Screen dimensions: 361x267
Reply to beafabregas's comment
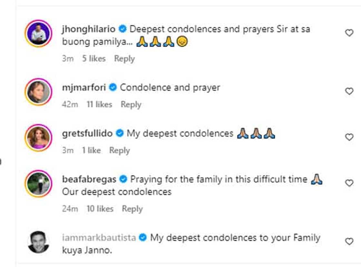[132, 209]
